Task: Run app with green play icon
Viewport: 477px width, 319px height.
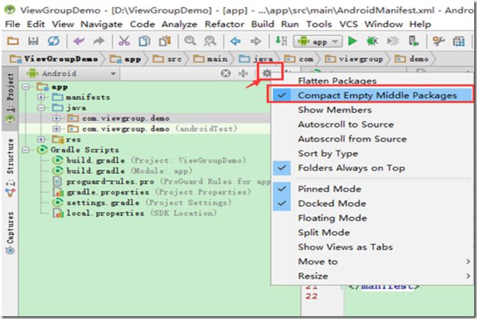Action: click(352, 41)
